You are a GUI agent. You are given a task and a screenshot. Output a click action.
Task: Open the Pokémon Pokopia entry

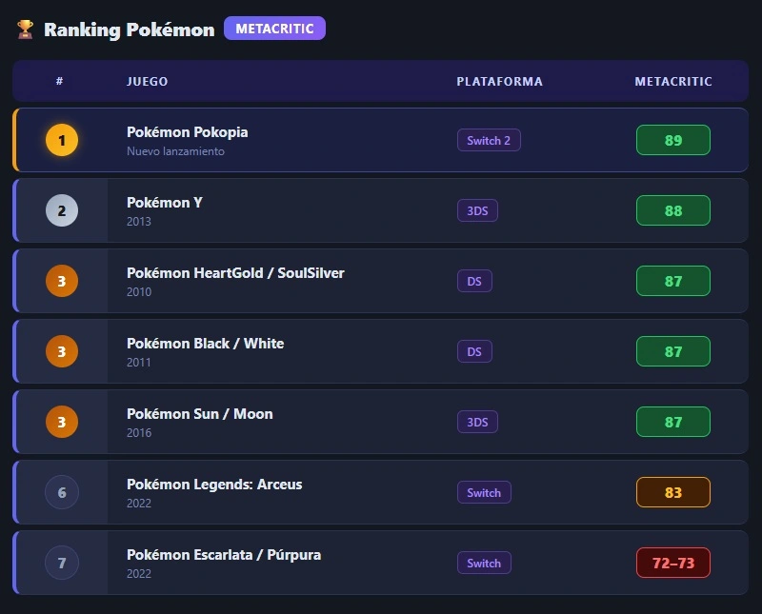tap(286, 140)
